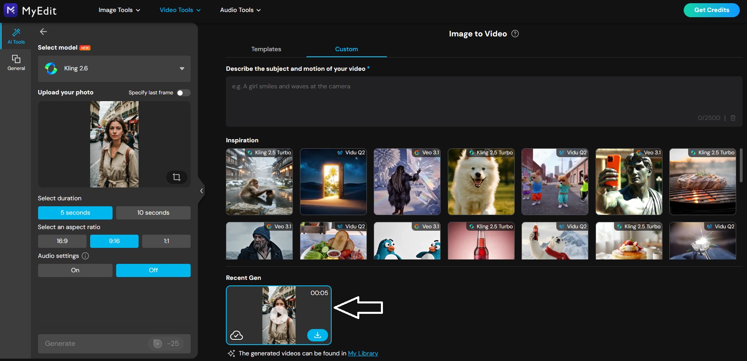747x361 pixels.
Task: Select the diamond ring inspiration thumbnail
Action: (703, 241)
